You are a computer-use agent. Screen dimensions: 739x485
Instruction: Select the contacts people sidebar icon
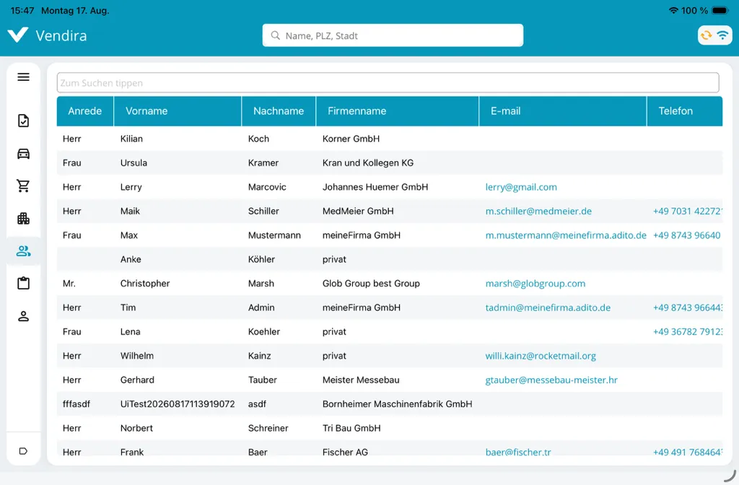point(23,250)
